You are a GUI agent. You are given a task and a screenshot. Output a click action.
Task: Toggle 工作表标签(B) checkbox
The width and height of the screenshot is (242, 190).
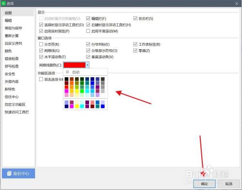point(135,44)
